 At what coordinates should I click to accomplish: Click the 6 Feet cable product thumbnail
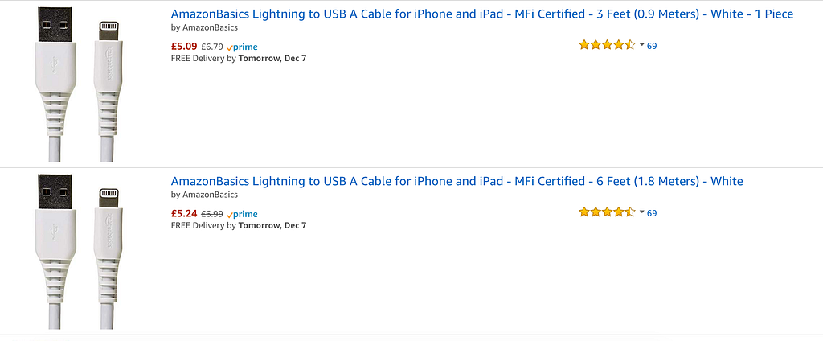pyautogui.click(x=78, y=251)
